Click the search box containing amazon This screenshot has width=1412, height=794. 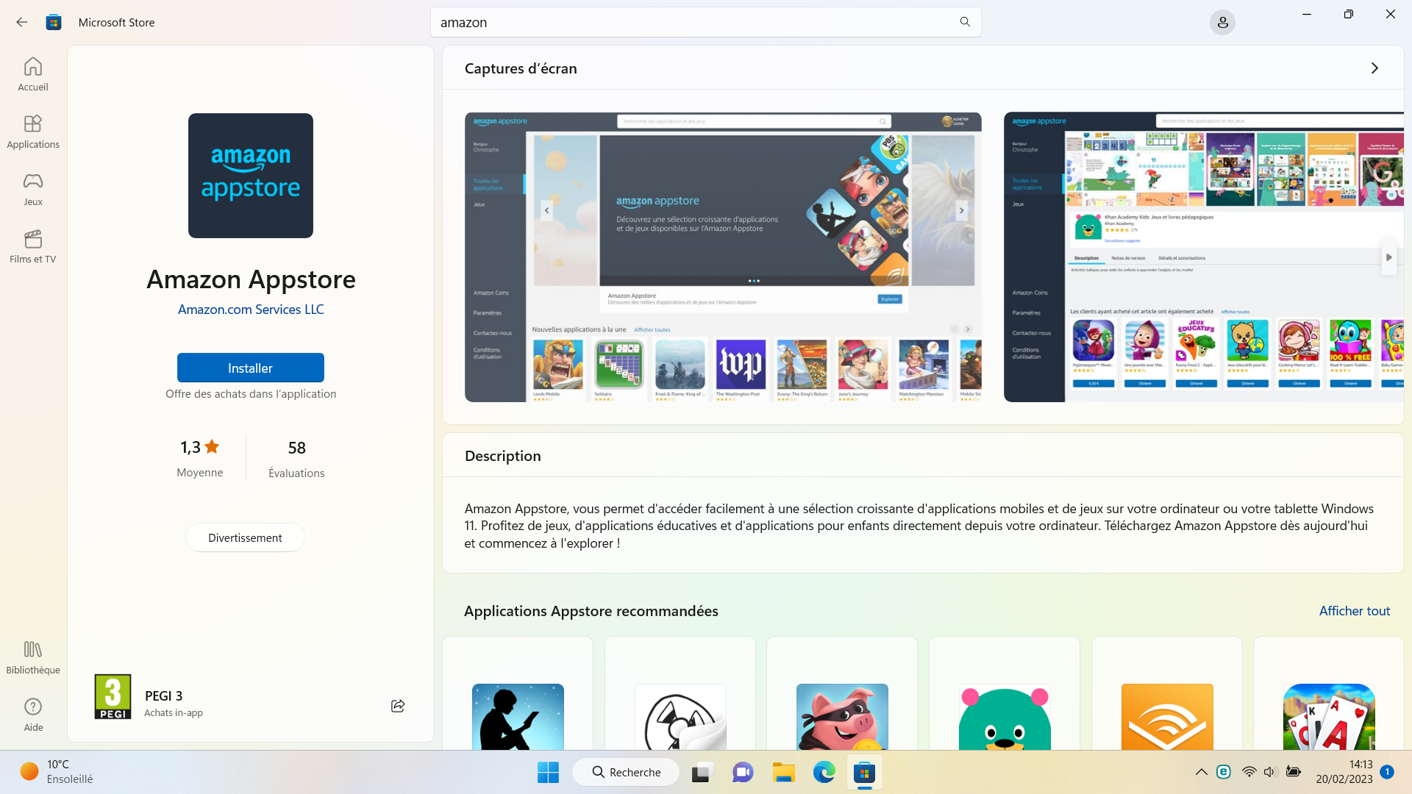click(x=705, y=22)
